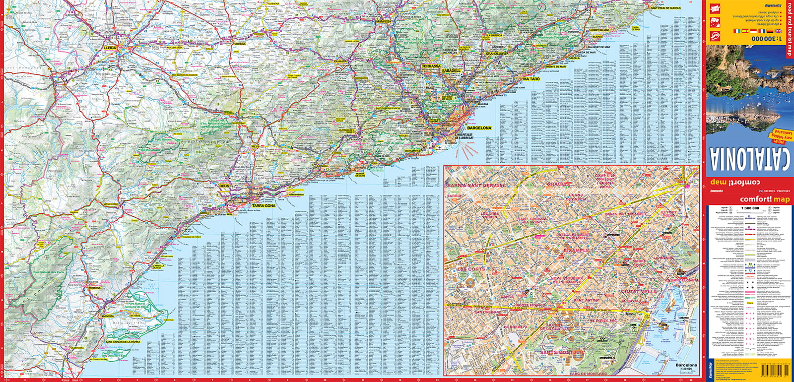Click the REUS city label
Screen dimensions: 794x382
tap(224, 186)
